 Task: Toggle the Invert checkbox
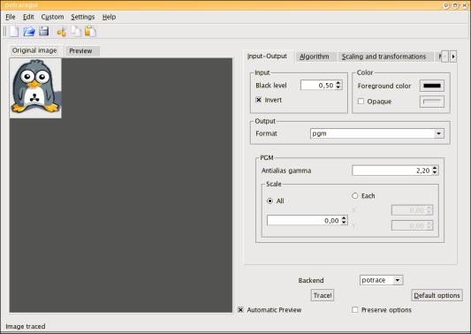click(259, 100)
